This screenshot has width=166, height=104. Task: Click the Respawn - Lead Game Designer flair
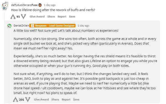(52, 26)
